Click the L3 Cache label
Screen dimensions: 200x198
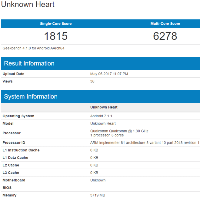[11, 173]
